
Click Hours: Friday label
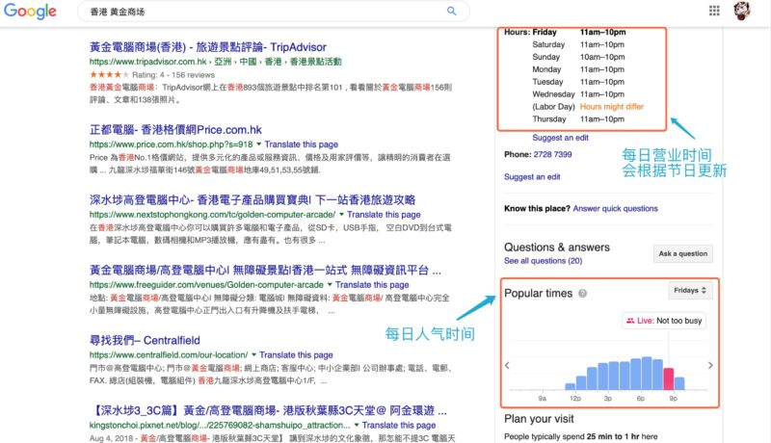point(530,32)
